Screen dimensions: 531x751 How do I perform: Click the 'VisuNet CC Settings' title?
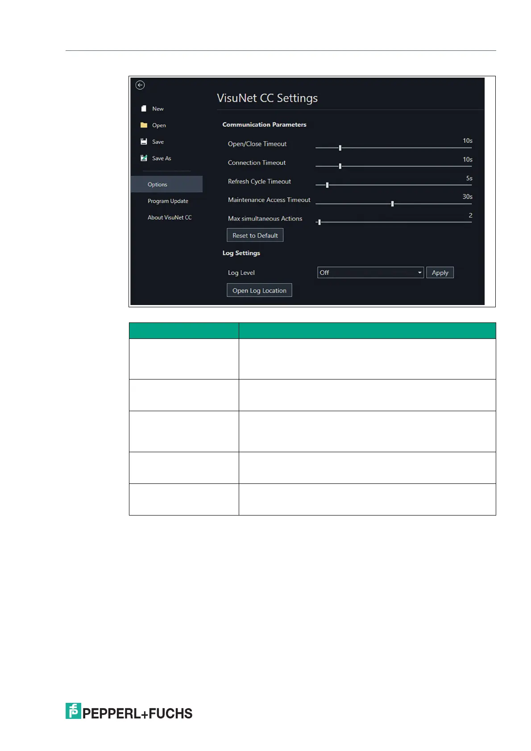pos(267,98)
